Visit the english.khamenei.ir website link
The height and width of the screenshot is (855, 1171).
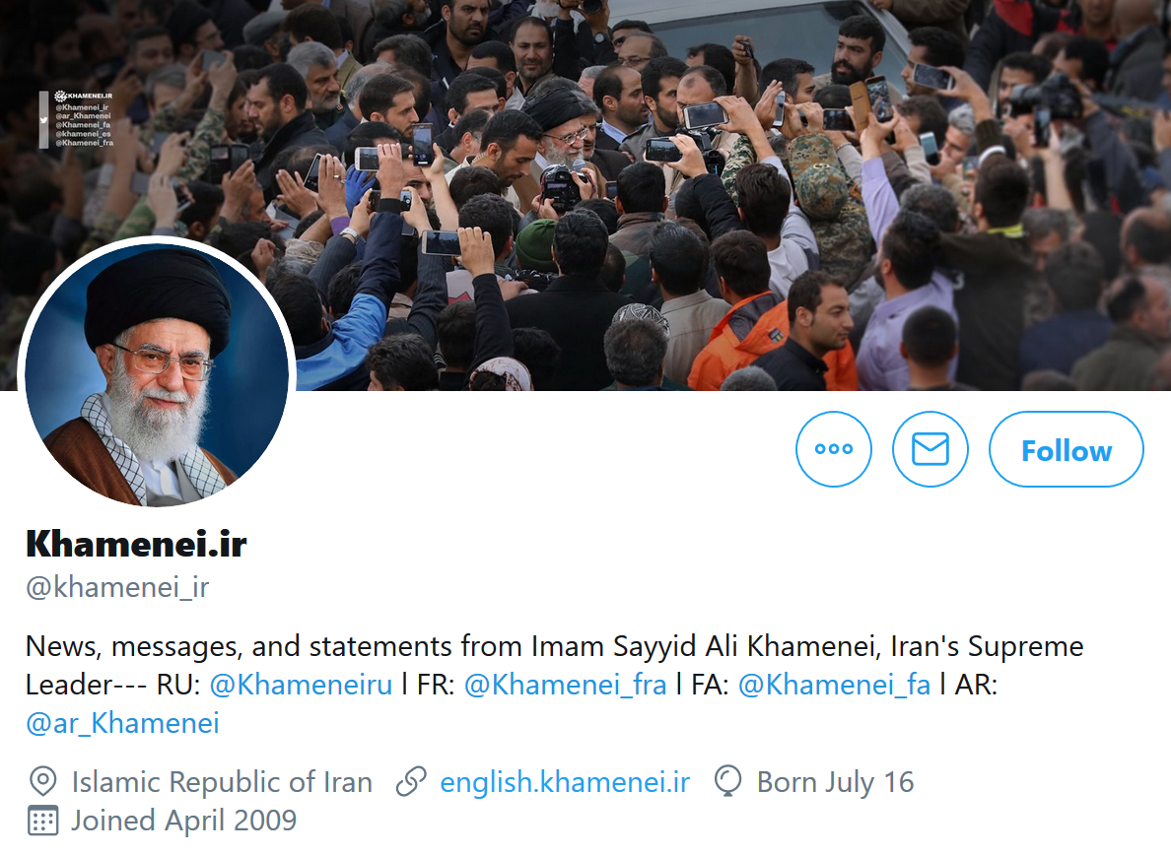[x=565, y=782]
